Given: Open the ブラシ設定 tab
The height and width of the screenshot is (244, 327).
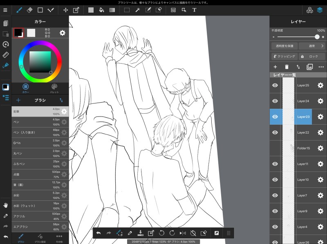Looking at the screenshot, I should (40, 238).
